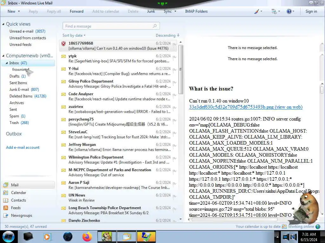Toggle flag on 18657769868 message

[174, 45]
